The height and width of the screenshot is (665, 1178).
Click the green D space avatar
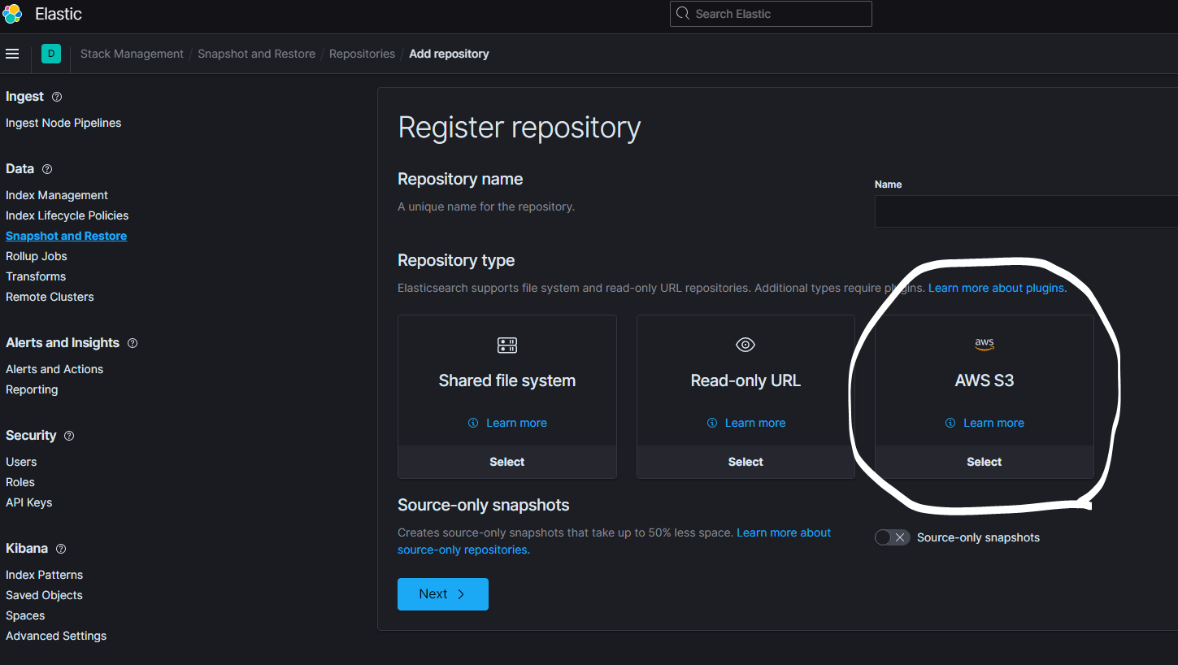[51, 54]
